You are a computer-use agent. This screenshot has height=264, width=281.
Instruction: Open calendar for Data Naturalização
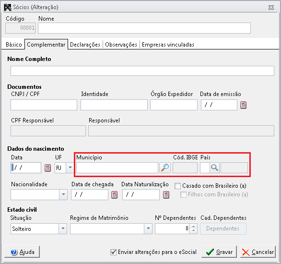tap(166, 195)
